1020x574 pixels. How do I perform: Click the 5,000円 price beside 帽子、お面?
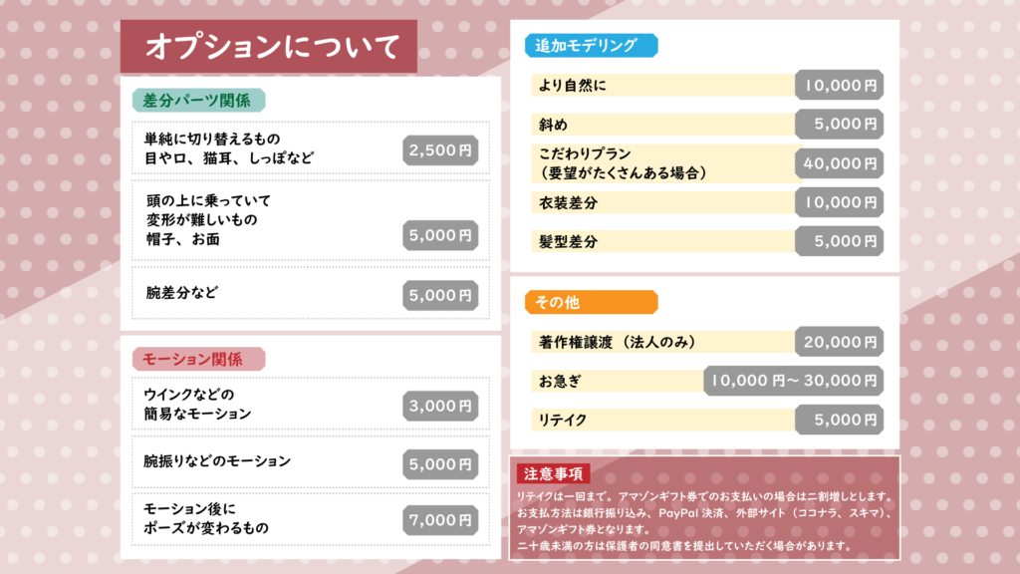pos(440,235)
